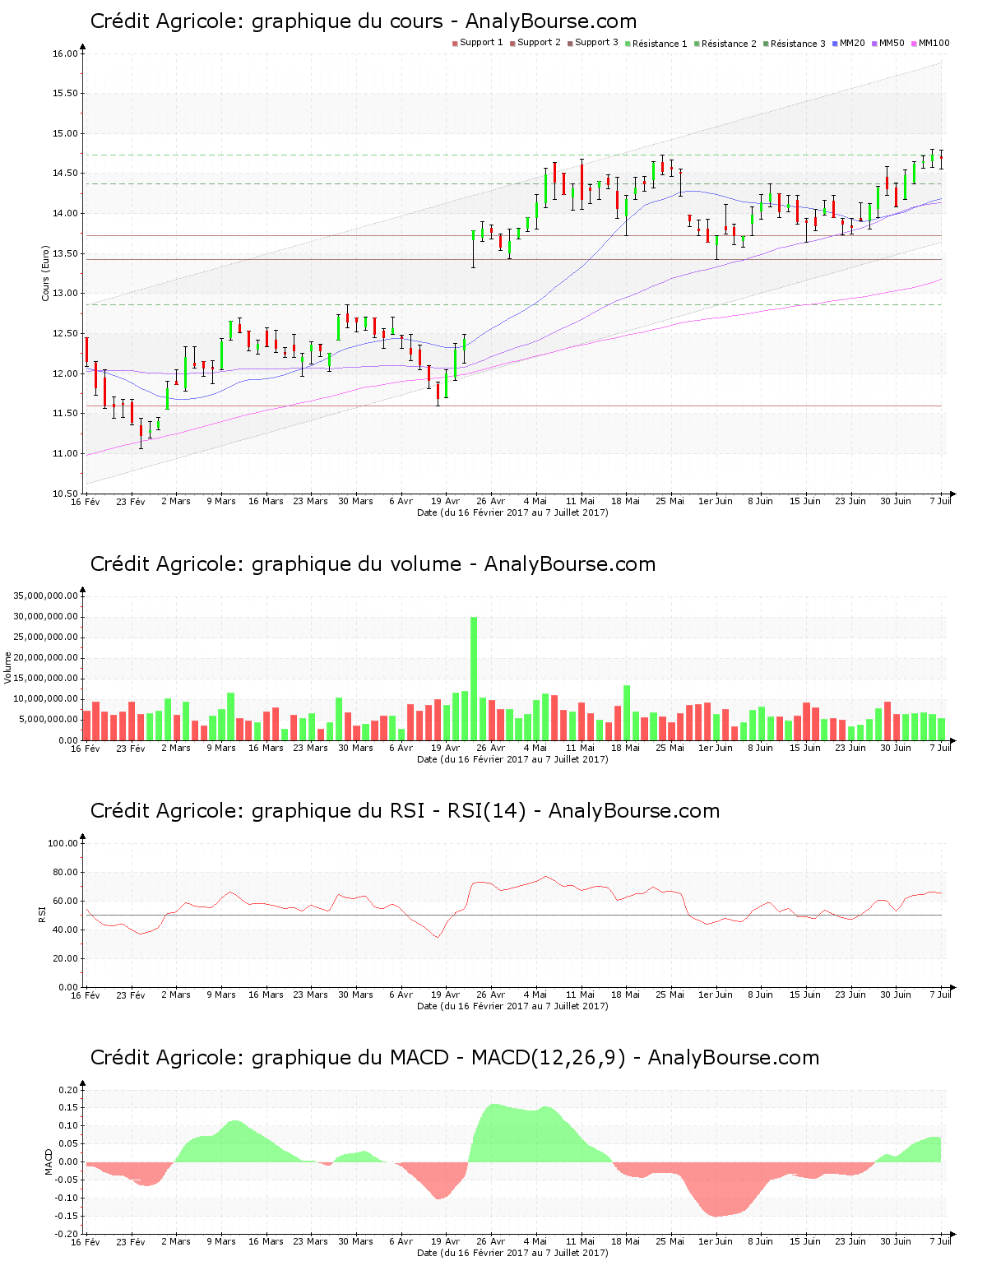987x1275 pixels.
Task: Click the 15.00 price axis label
Action: [65, 133]
